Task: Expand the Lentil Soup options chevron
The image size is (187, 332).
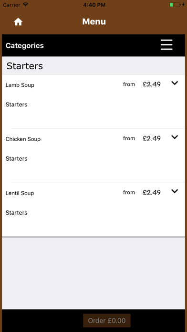Action: pos(175,191)
